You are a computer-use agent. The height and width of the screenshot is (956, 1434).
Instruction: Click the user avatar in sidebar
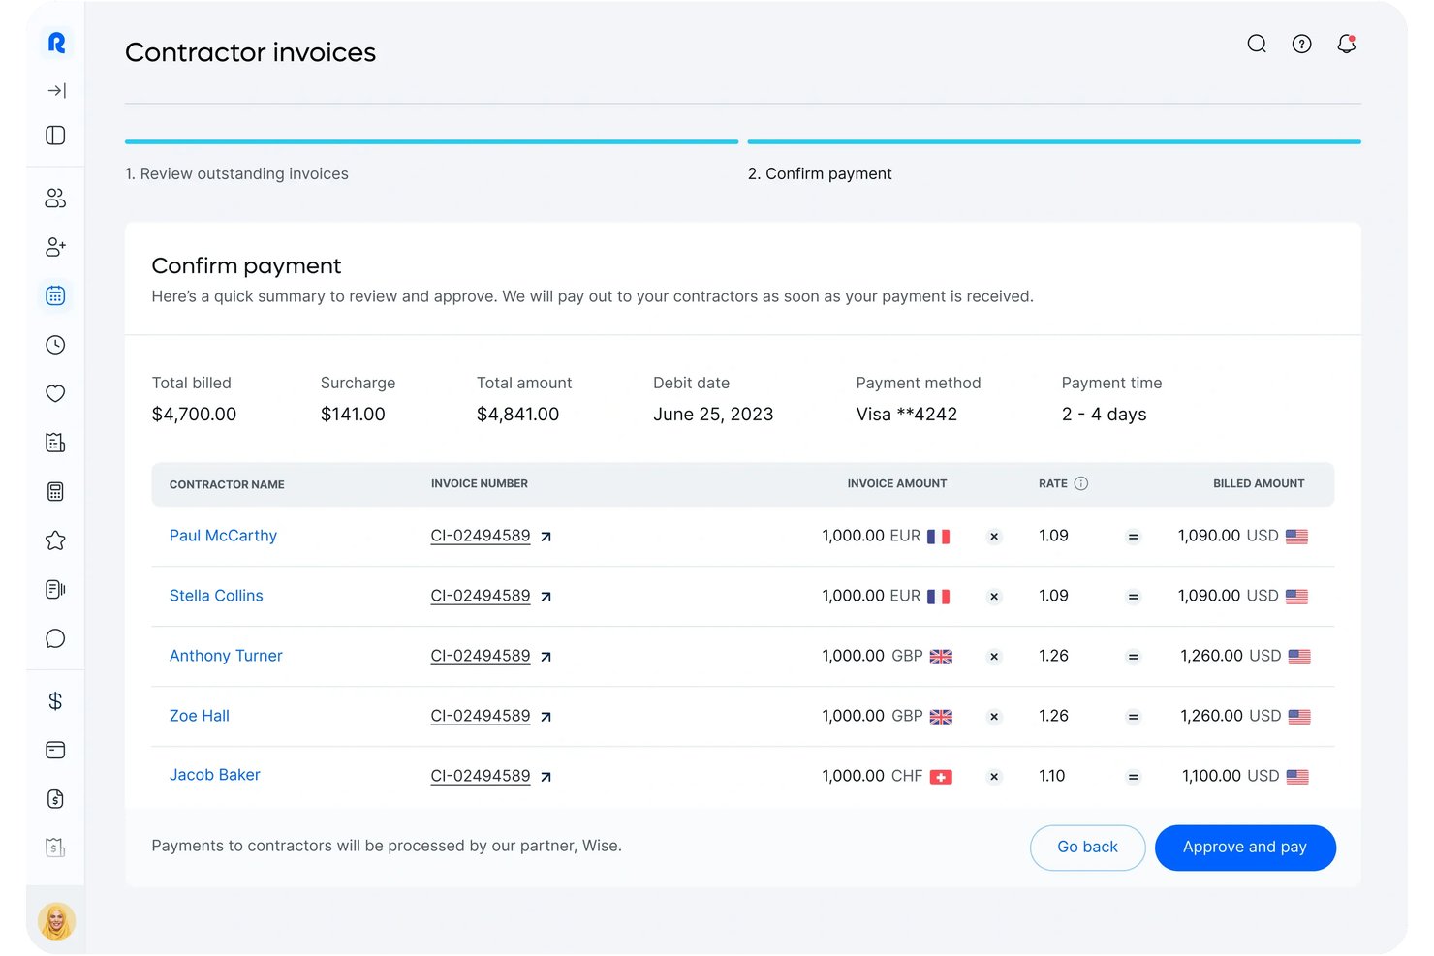(x=56, y=921)
